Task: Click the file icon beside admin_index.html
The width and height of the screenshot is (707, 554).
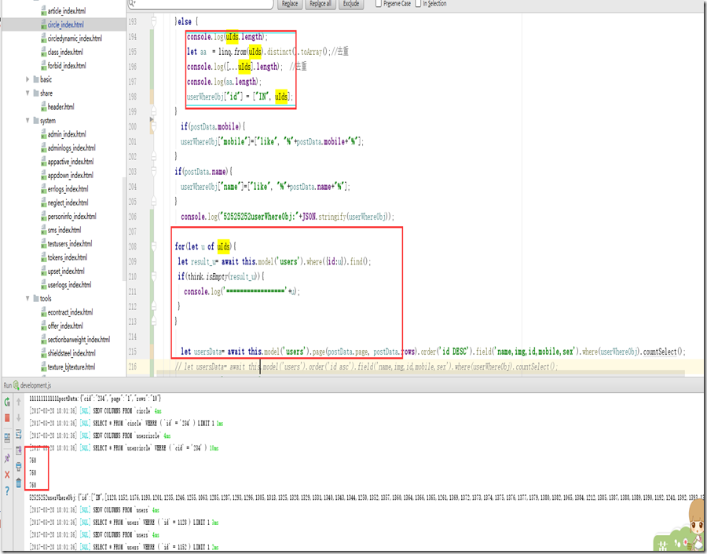Action: pyautogui.click(x=44, y=133)
